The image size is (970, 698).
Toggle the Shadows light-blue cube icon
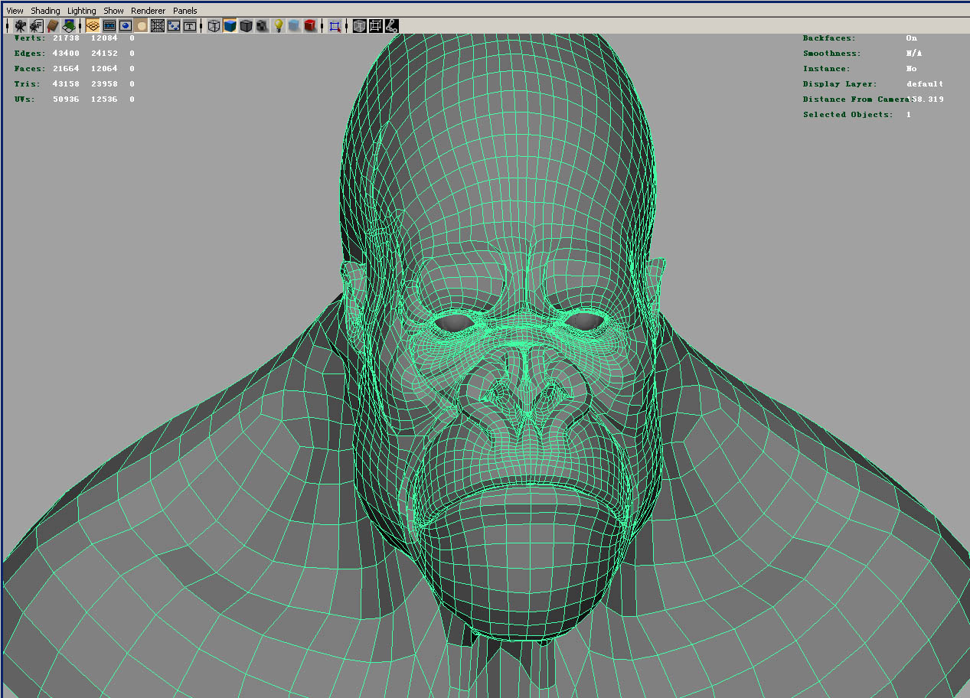pos(294,26)
